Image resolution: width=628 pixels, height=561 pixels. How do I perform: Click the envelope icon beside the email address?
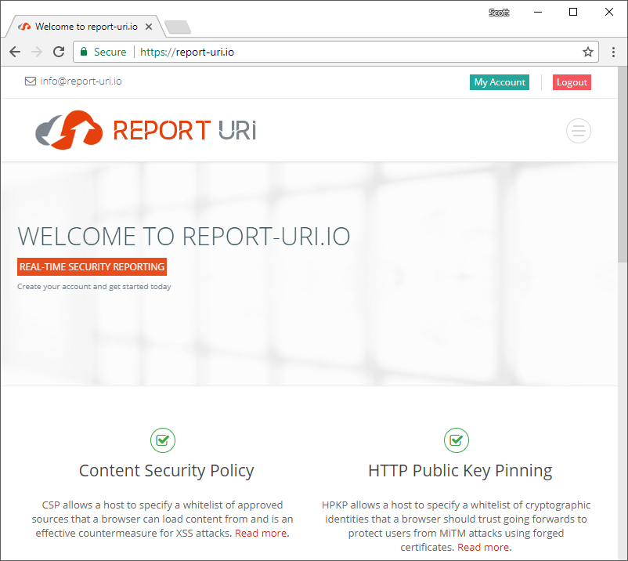[x=31, y=81]
